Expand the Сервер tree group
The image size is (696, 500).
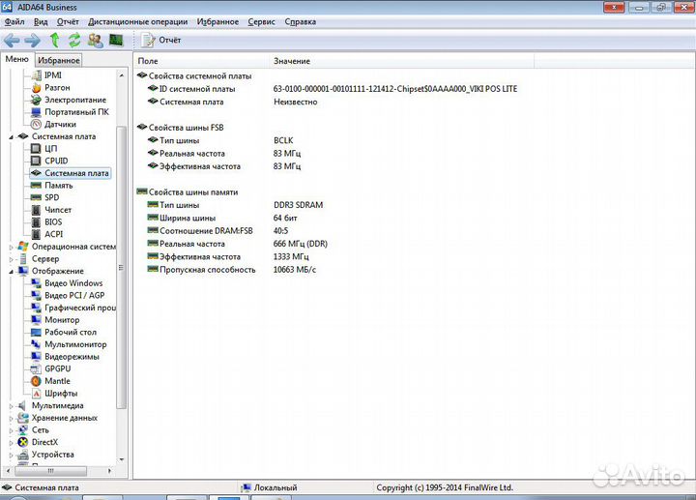11,259
